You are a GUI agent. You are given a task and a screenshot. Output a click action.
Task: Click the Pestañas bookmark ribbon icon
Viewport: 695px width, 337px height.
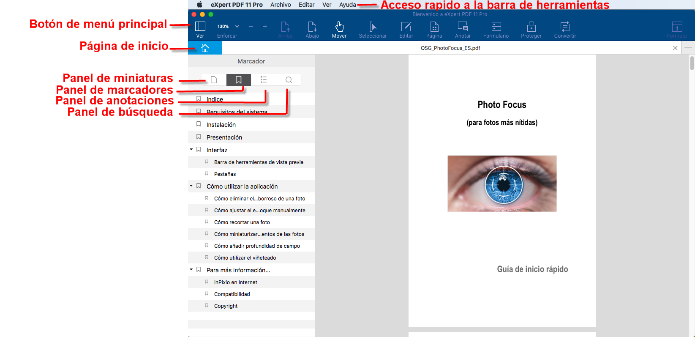click(207, 173)
